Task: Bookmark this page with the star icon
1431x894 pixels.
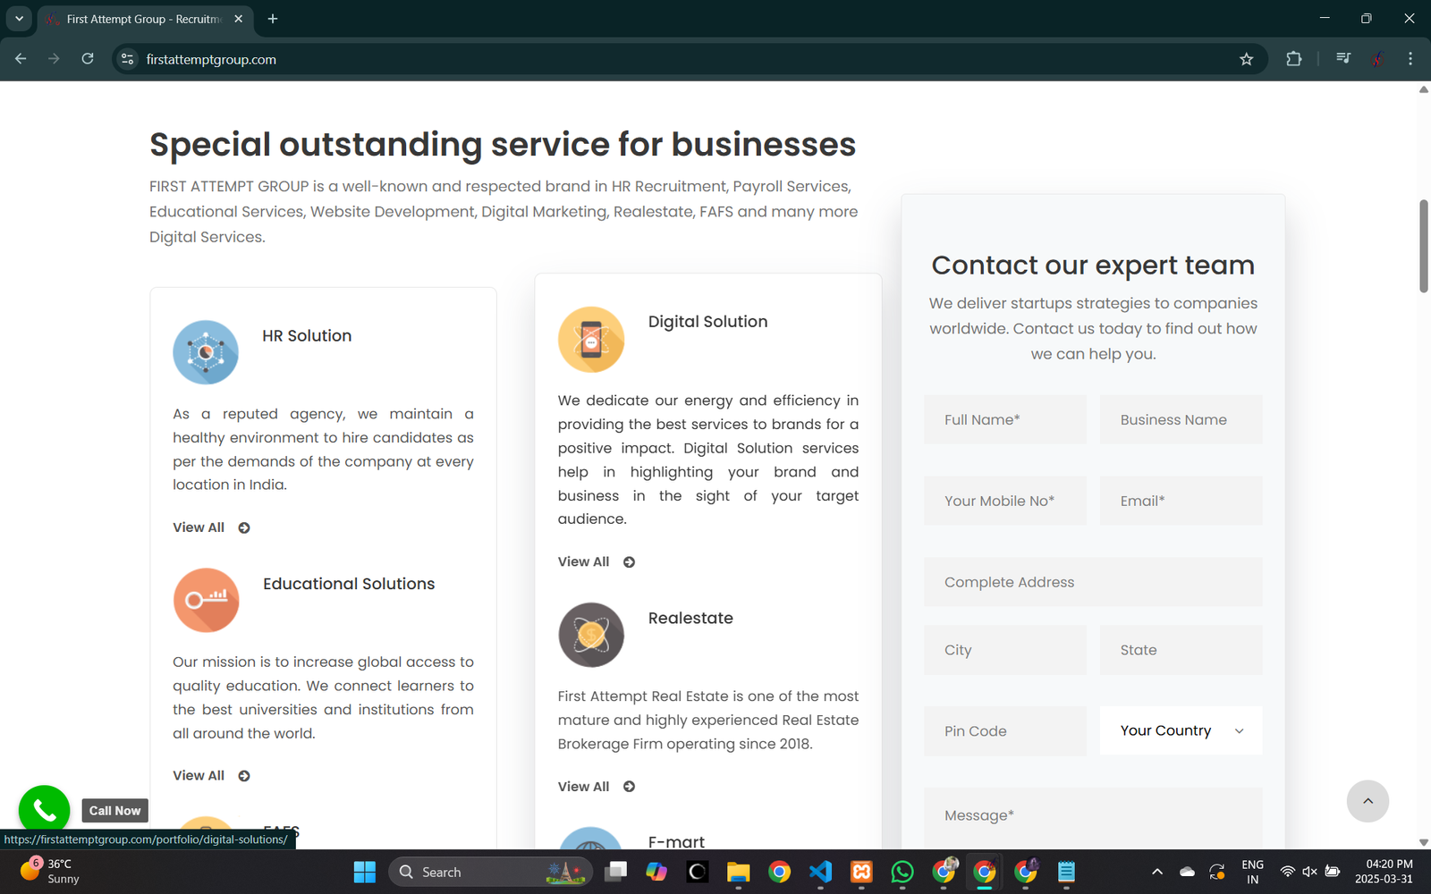Action: [1247, 59]
